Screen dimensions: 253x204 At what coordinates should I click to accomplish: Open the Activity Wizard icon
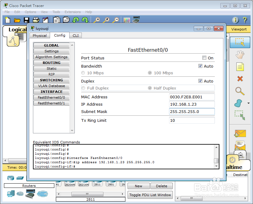[45, 20]
